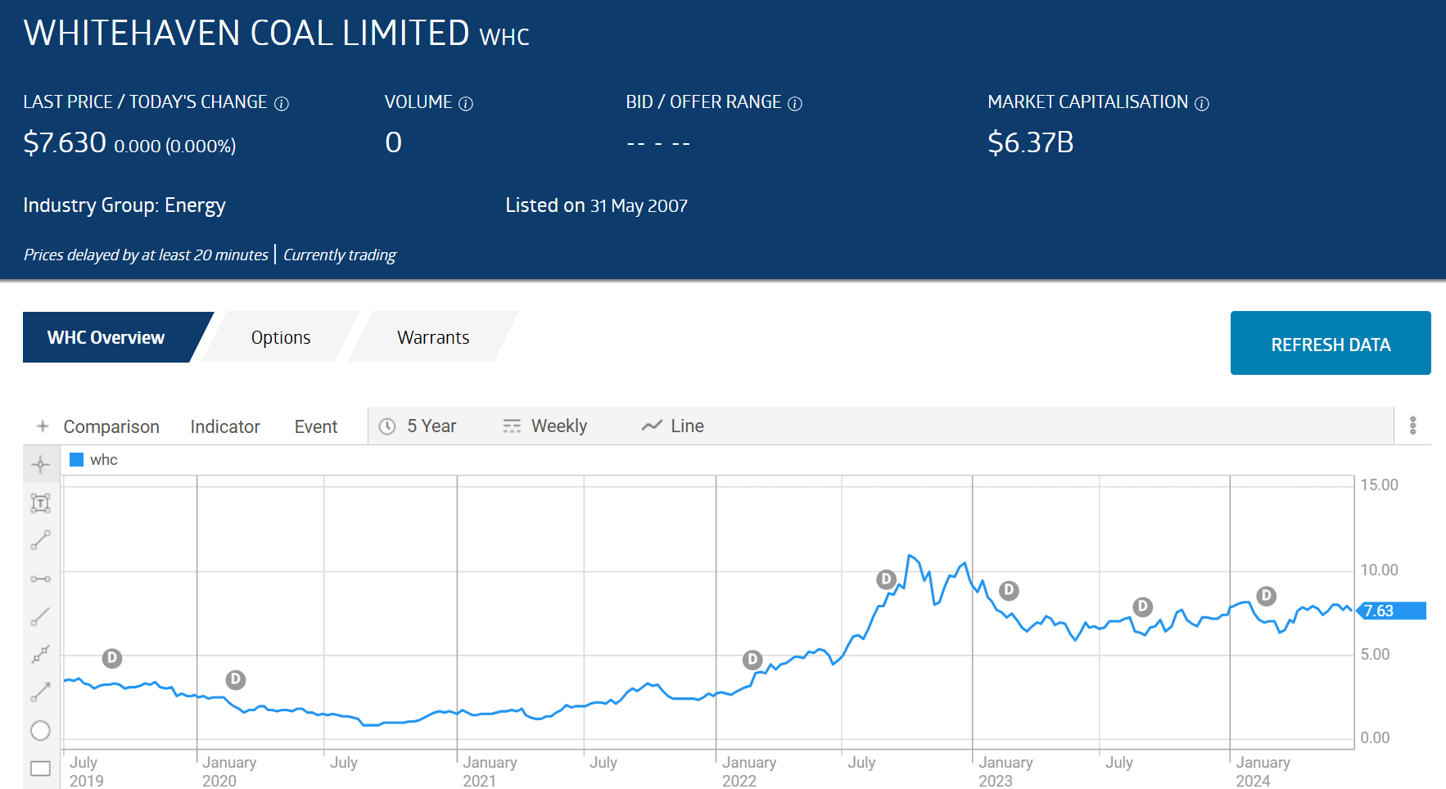Click the REFRESH DATA button
This screenshot has height=789, width=1446.
(1331, 344)
